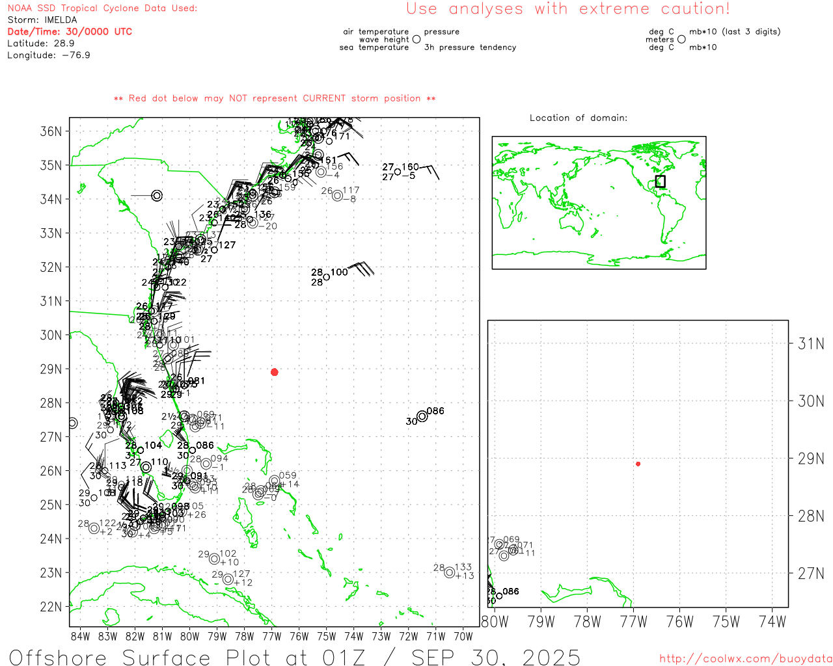This screenshot has width=833, height=666.
Task: Click the station circle labeled 127 +12
Action: 228,579
